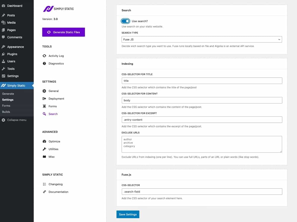Click the Exclude URLs text area

tap(202, 144)
